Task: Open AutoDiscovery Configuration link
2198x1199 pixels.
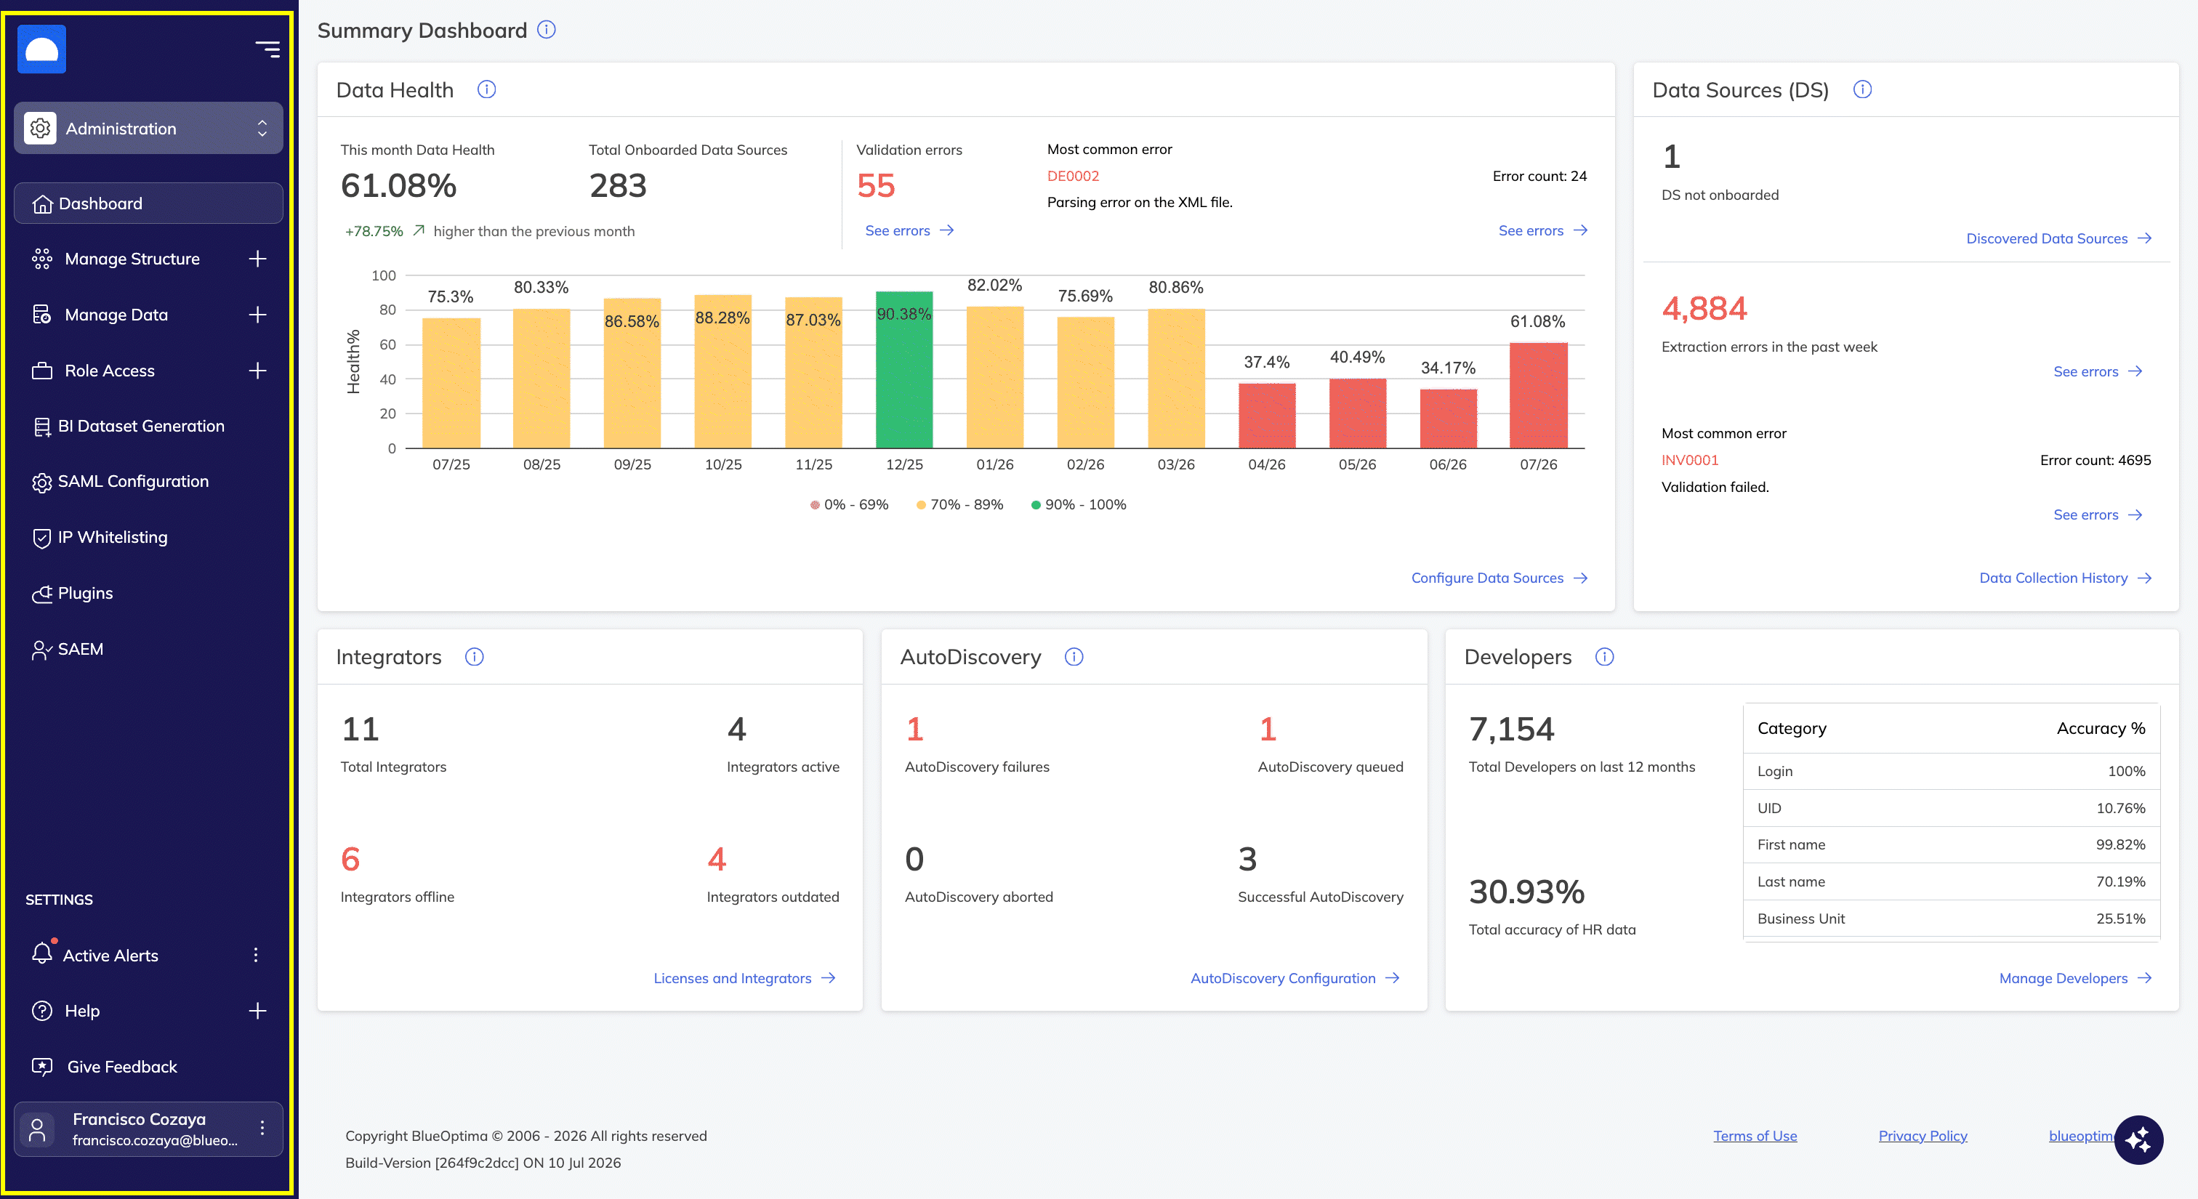Action: click(1295, 978)
